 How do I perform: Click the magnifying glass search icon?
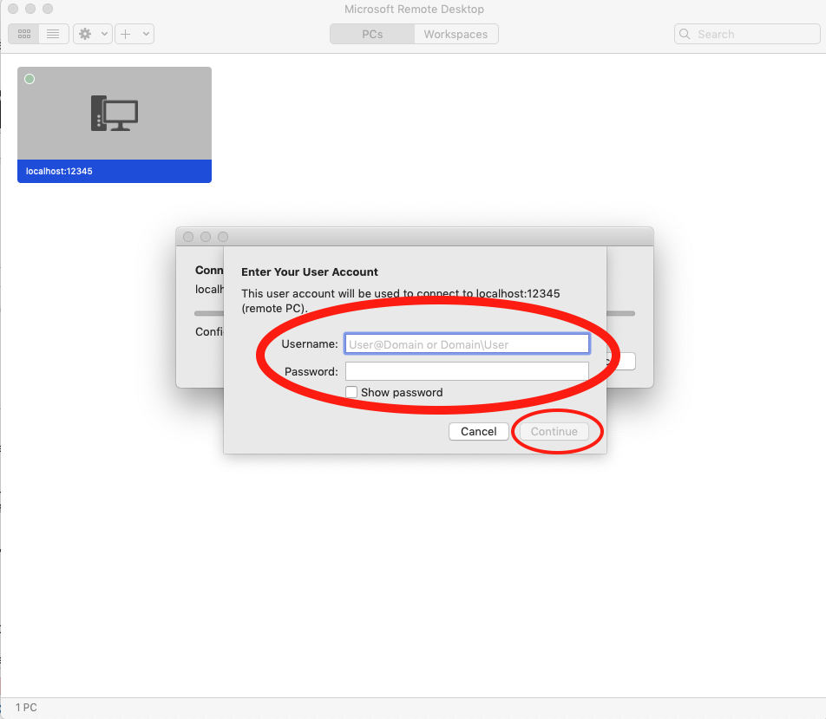pyautogui.click(x=686, y=35)
